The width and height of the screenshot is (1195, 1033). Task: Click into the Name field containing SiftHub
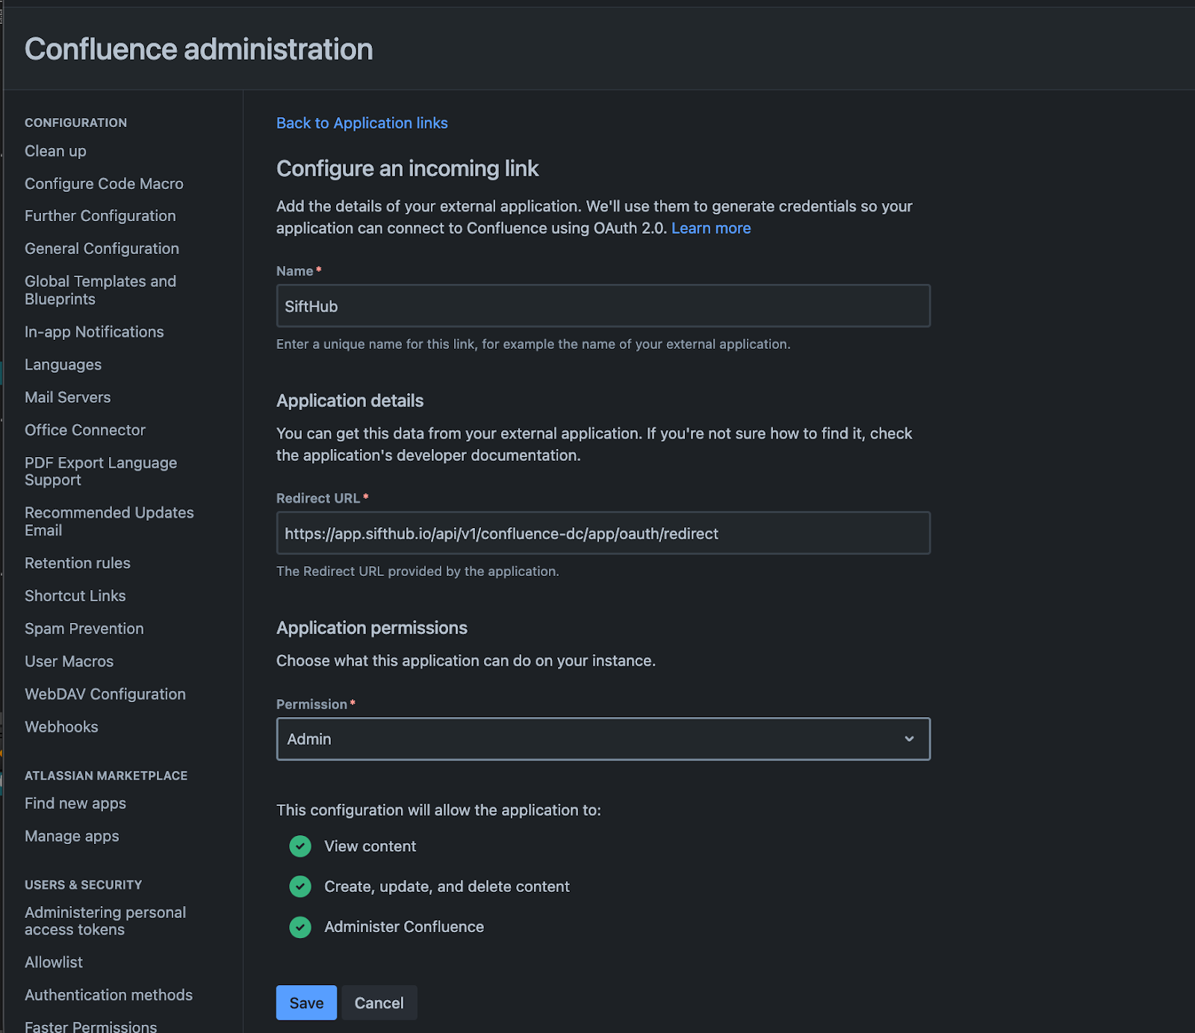coord(603,306)
